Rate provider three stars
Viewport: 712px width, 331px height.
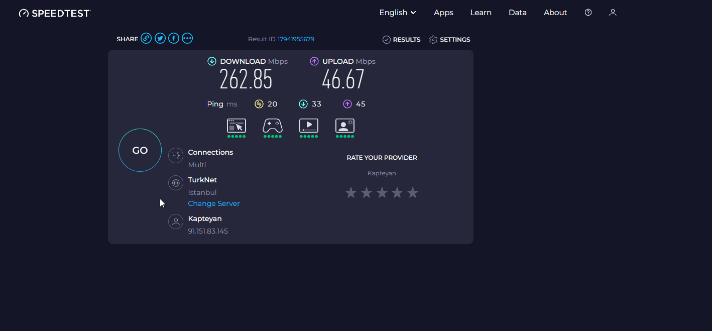pyautogui.click(x=382, y=193)
